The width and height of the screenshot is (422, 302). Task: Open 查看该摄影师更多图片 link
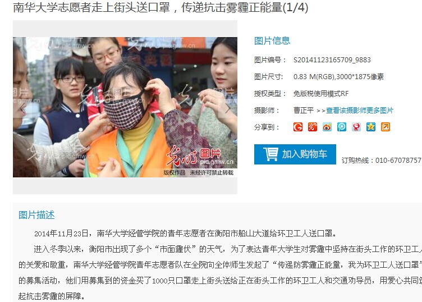(360, 111)
